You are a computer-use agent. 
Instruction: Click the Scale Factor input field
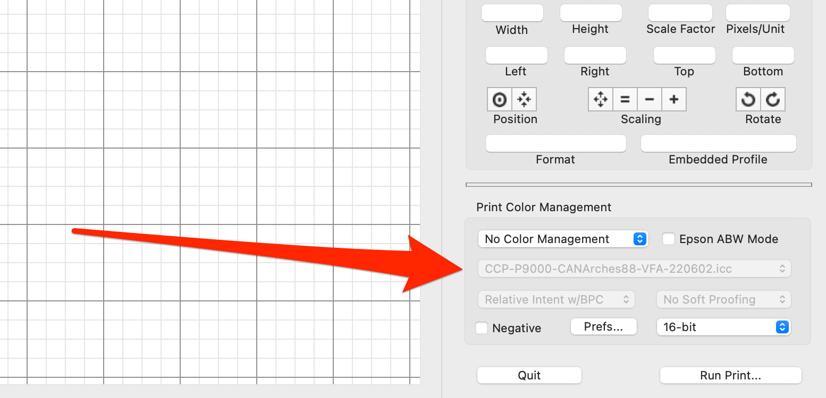[x=680, y=13]
